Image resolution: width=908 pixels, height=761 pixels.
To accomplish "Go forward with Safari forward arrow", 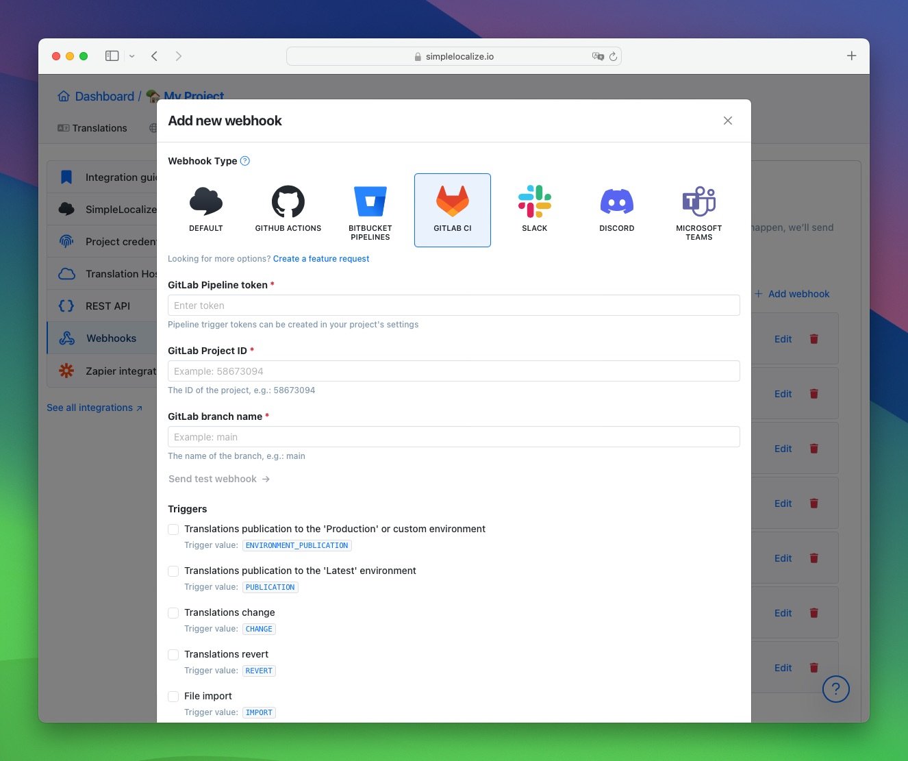I will 179,56.
